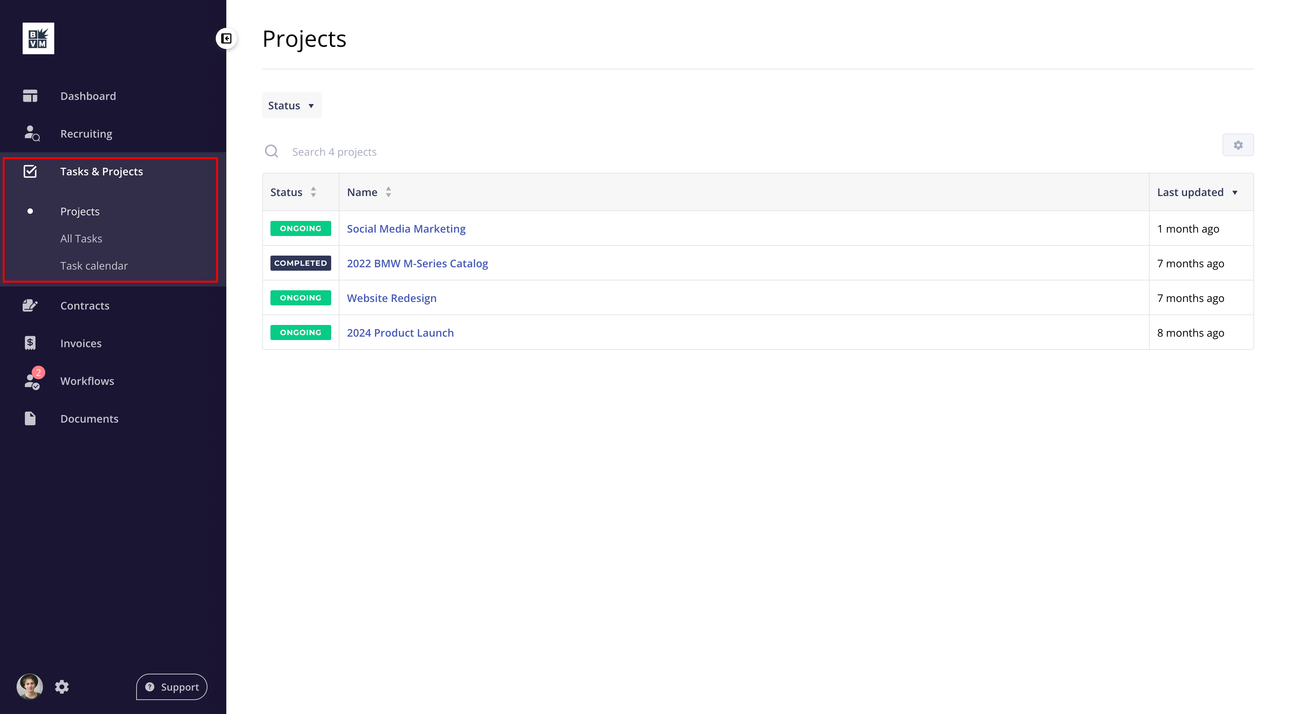Image resolution: width=1290 pixels, height=714 pixels.
Task: Open table settings gear icon
Action: pos(1238,145)
